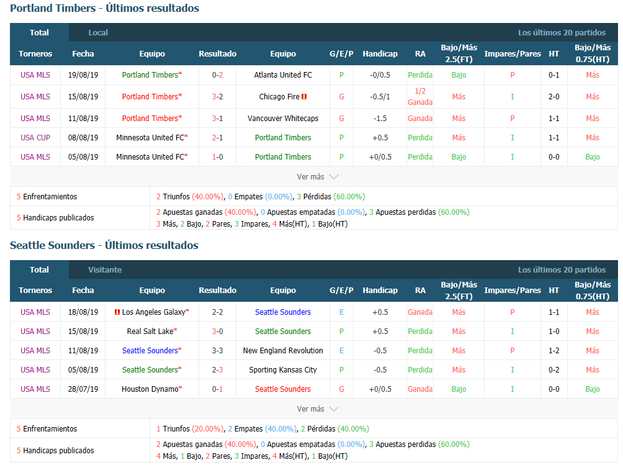Click red card icon beside Los Angeles Galaxy
The height and width of the screenshot is (465, 623).
[x=117, y=312]
